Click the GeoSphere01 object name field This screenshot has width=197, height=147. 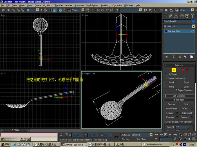[x=177, y=21]
